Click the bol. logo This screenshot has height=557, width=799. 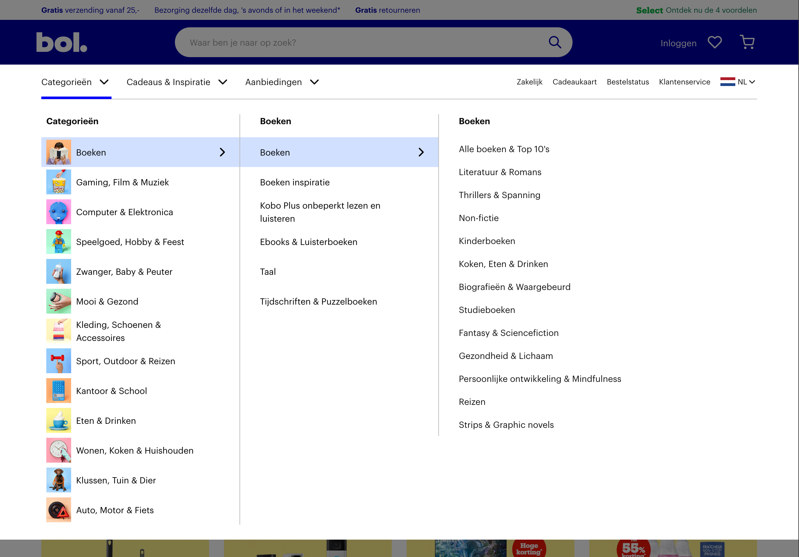pyautogui.click(x=61, y=42)
